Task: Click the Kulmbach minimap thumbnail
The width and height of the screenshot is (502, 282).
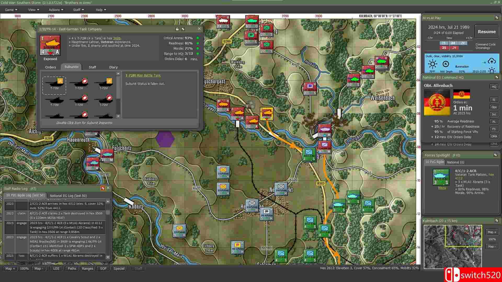Action: click(453, 247)
